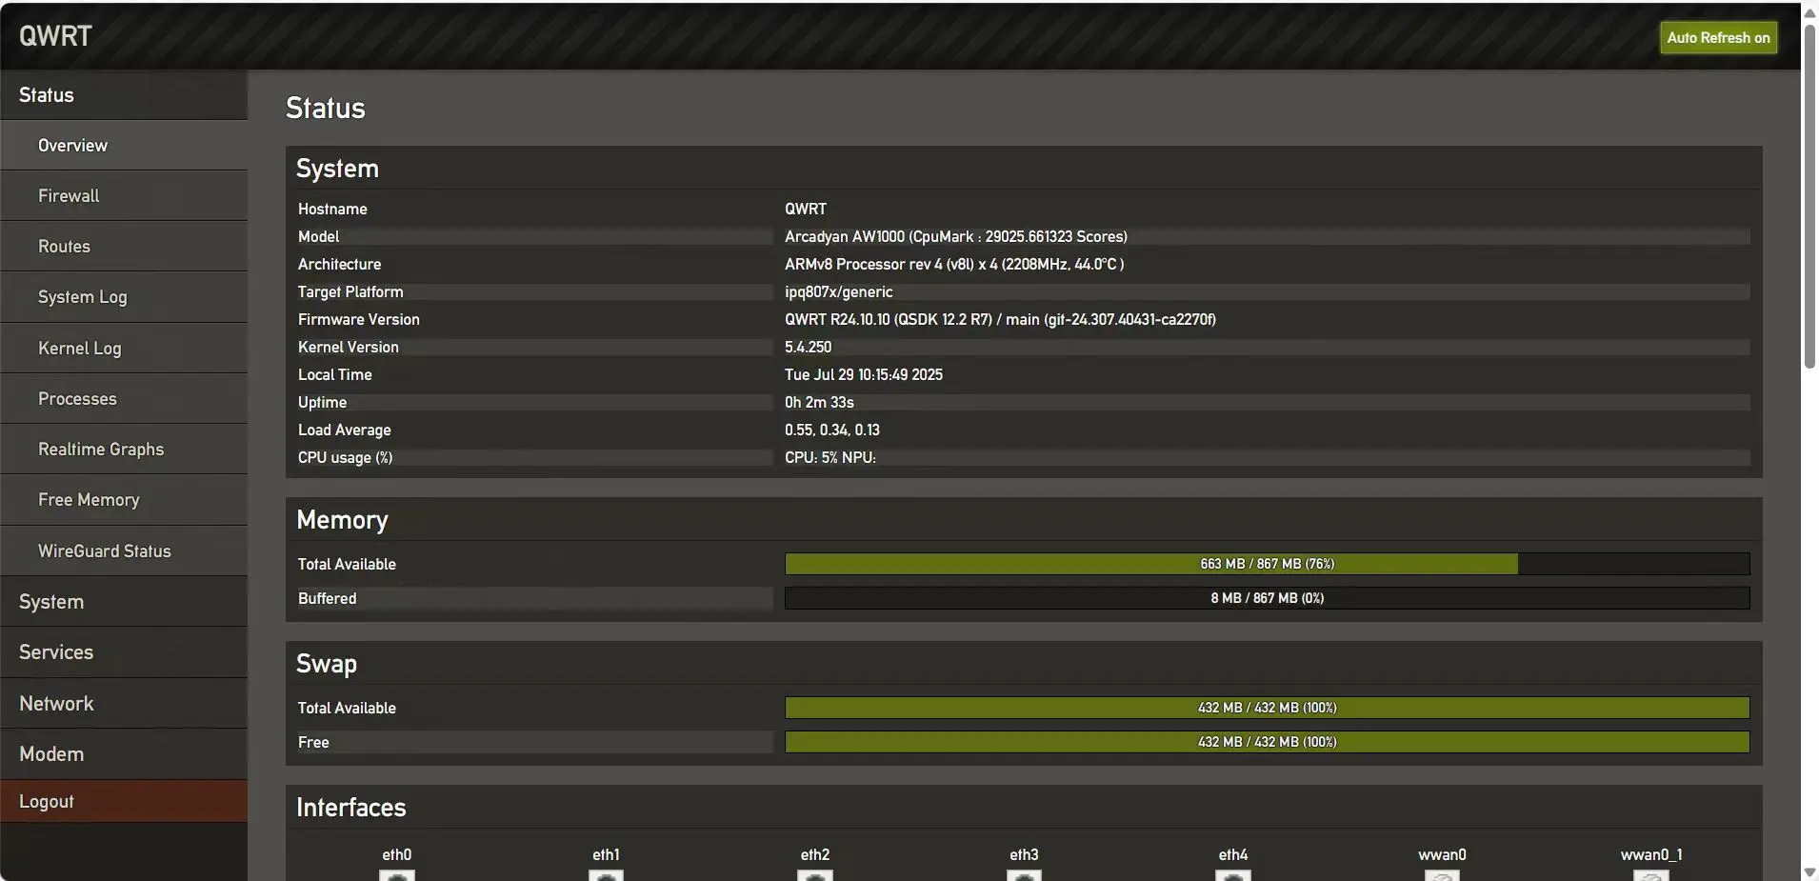Click the QWRT logo in header
This screenshot has width=1819, height=881.
[x=55, y=36]
